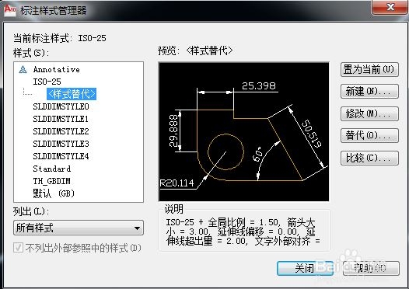The width and height of the screenshot is (409, 289).
Task: Open the 修改(M)... dialog
Action: pos(369,114)
